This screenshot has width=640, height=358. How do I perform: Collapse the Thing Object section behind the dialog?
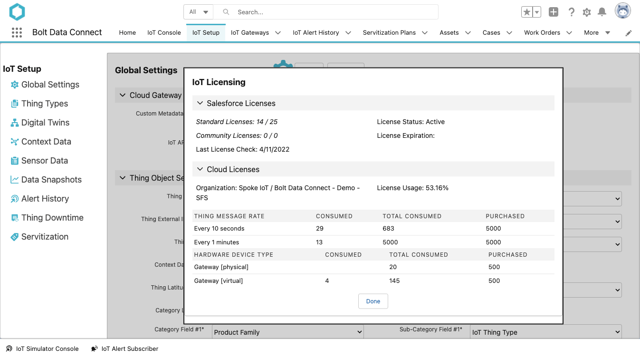pyautogui.click(x=123, y=178)
